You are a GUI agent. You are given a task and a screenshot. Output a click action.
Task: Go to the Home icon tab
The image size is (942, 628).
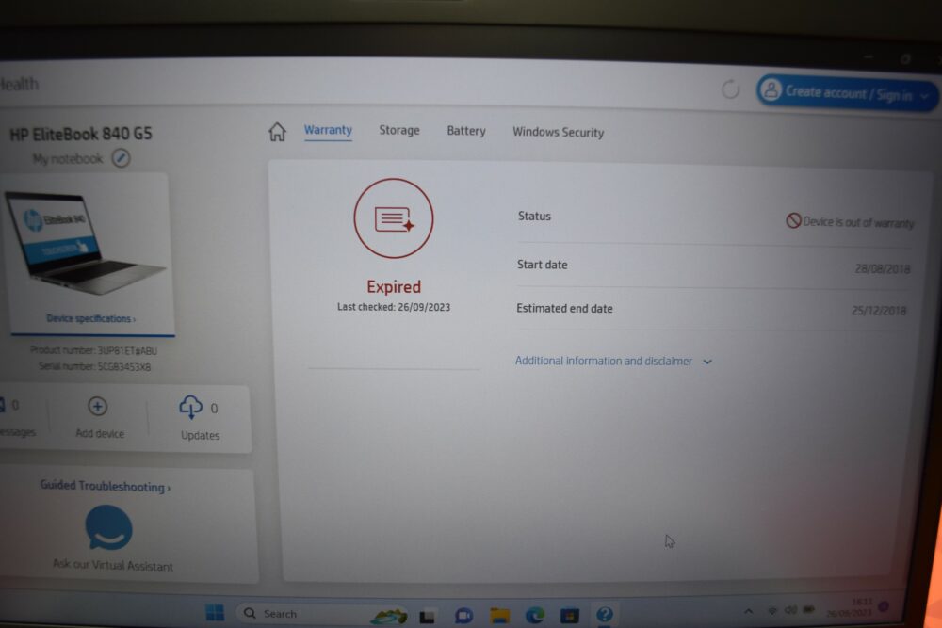coord(277,132)
